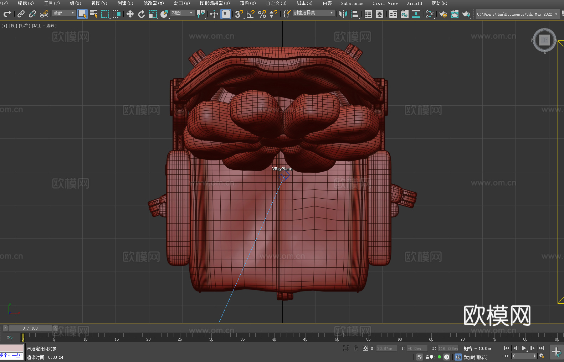Click the Select and Place tool
The height and width of the screenshot is (362, 564).
tap(164, 14)
